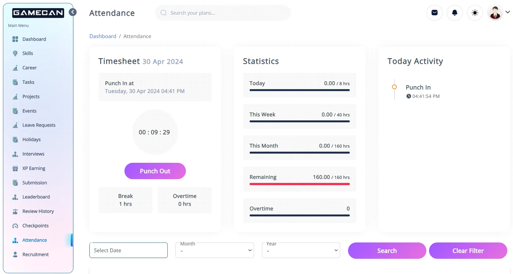Click the Tasks clipboard icon
513x274 pixels.
coord(15,82)
